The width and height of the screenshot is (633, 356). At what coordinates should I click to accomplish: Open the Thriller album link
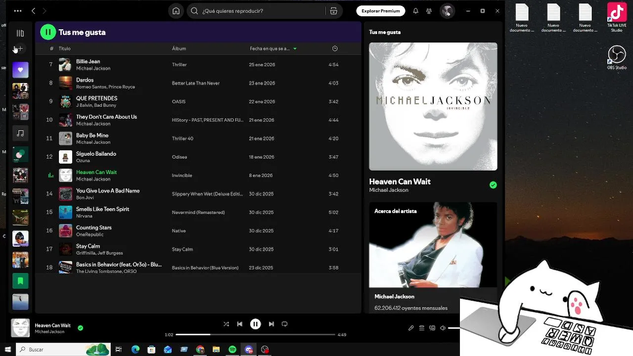coord(179,65)
